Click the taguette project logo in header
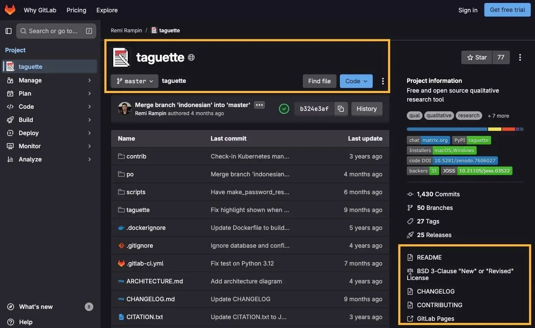This screenshot has width=535, height=328. pos(121,57)
